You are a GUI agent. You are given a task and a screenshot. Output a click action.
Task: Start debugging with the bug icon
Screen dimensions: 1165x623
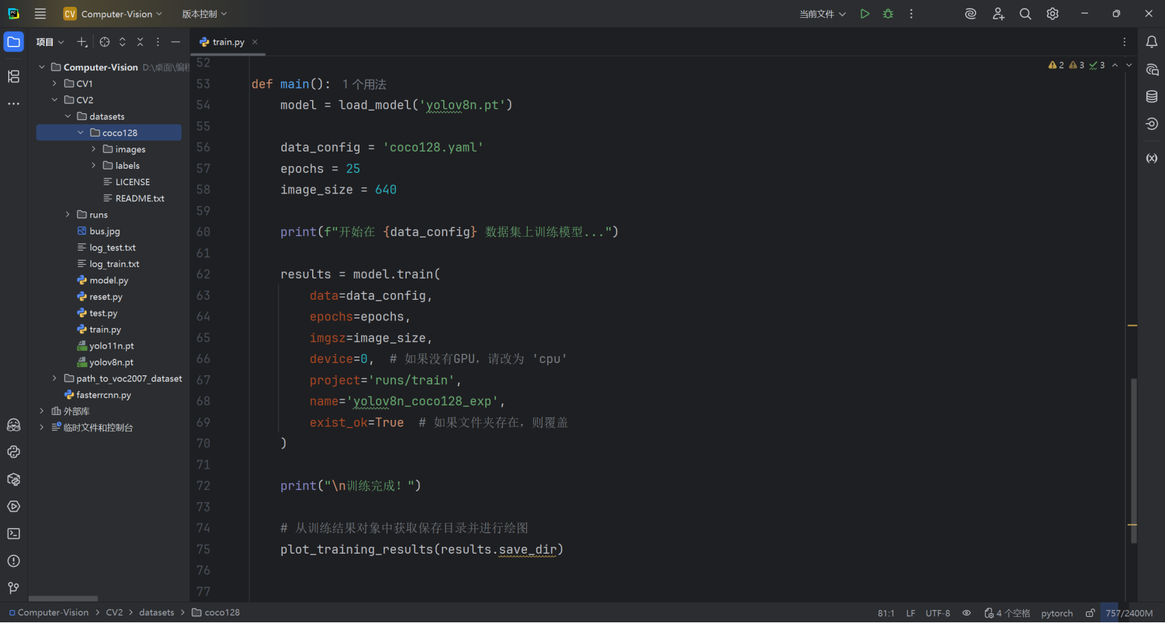888,14
